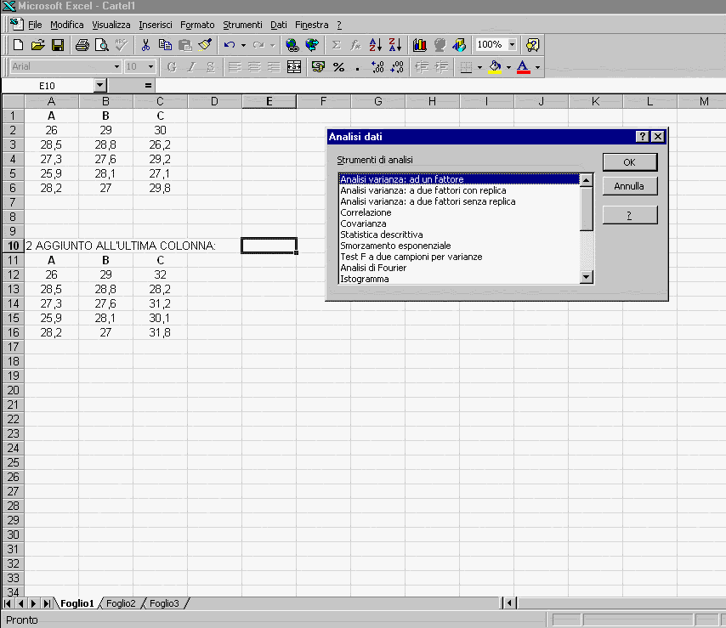Click the Save floppy disk icon
This screenshot has height=628, width=726.
pos(58,45)
